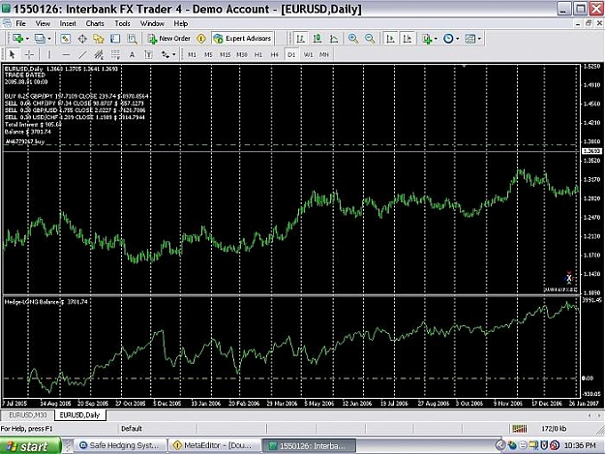Toggle Chart Shift from right border
Screen dimensions: 605x454
pos(408,39)
